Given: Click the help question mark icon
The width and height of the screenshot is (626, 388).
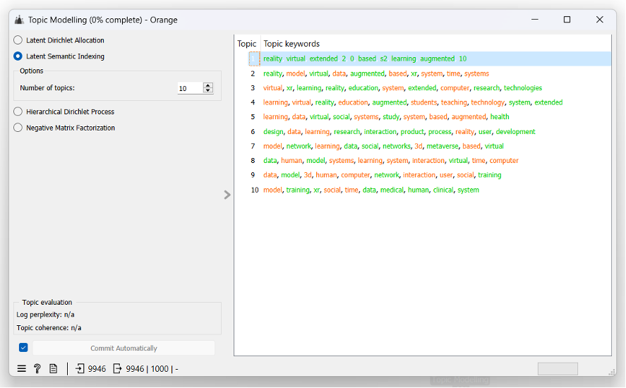Looking at the screenshot, I should click(x=37, y=368).
